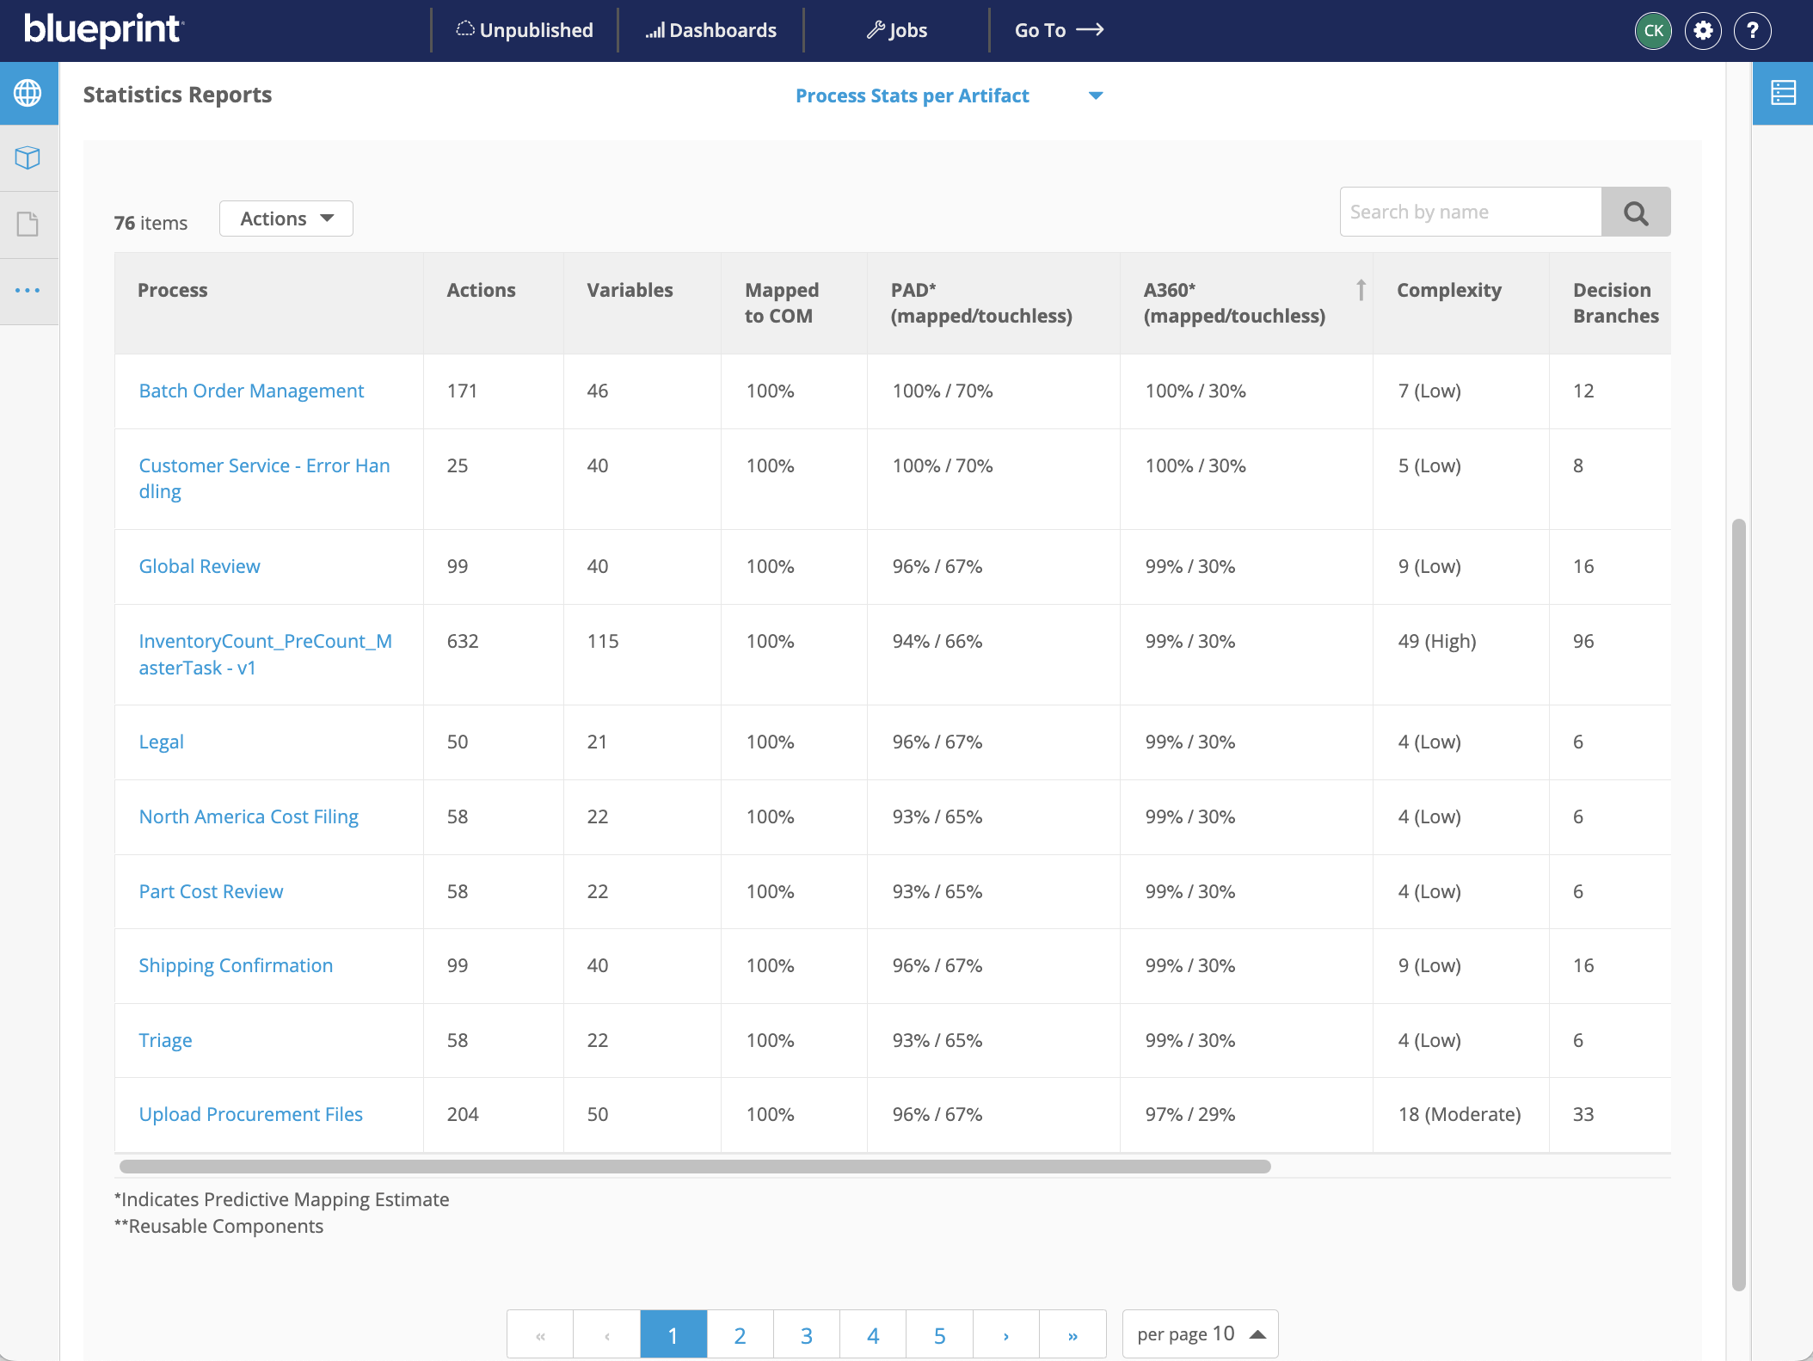The height and width of the screenshot is (1361, 1813).
Task: Click the globe icon in left sidebar
Action: (x=28, y=93)
